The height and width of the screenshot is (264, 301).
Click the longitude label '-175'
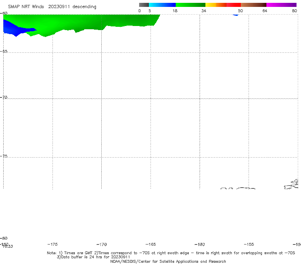pos(52,244)
